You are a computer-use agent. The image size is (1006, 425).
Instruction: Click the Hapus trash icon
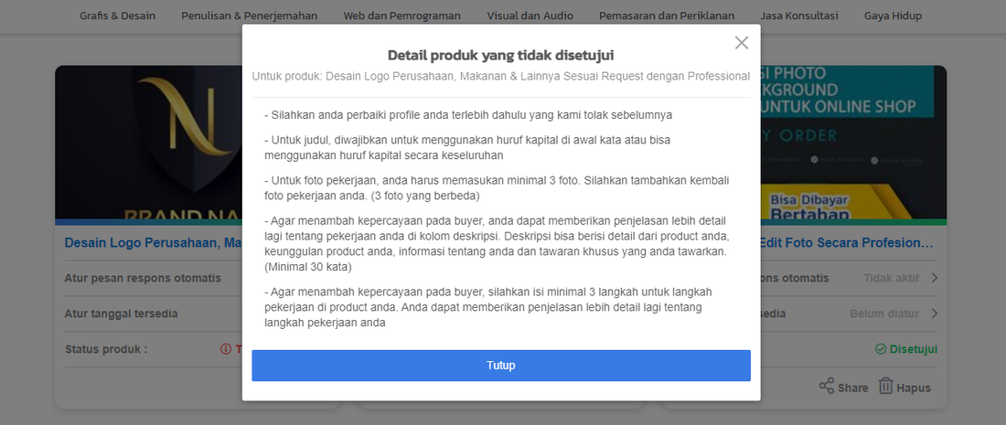click(885, 387)
